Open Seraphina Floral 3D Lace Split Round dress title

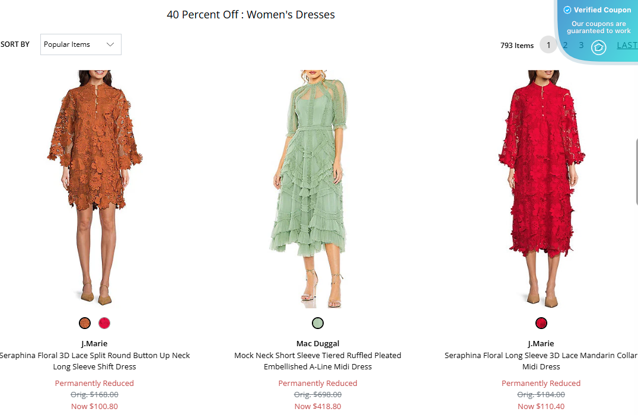(95, 361)
